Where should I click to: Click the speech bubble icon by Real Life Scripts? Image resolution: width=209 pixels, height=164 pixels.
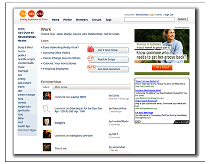[x=90, y=58]
